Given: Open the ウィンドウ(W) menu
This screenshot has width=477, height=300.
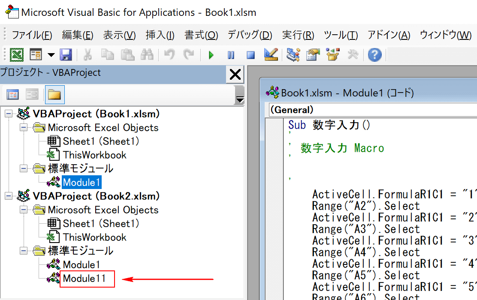Looking at the screenshot, I should click(x=446, y=35).
